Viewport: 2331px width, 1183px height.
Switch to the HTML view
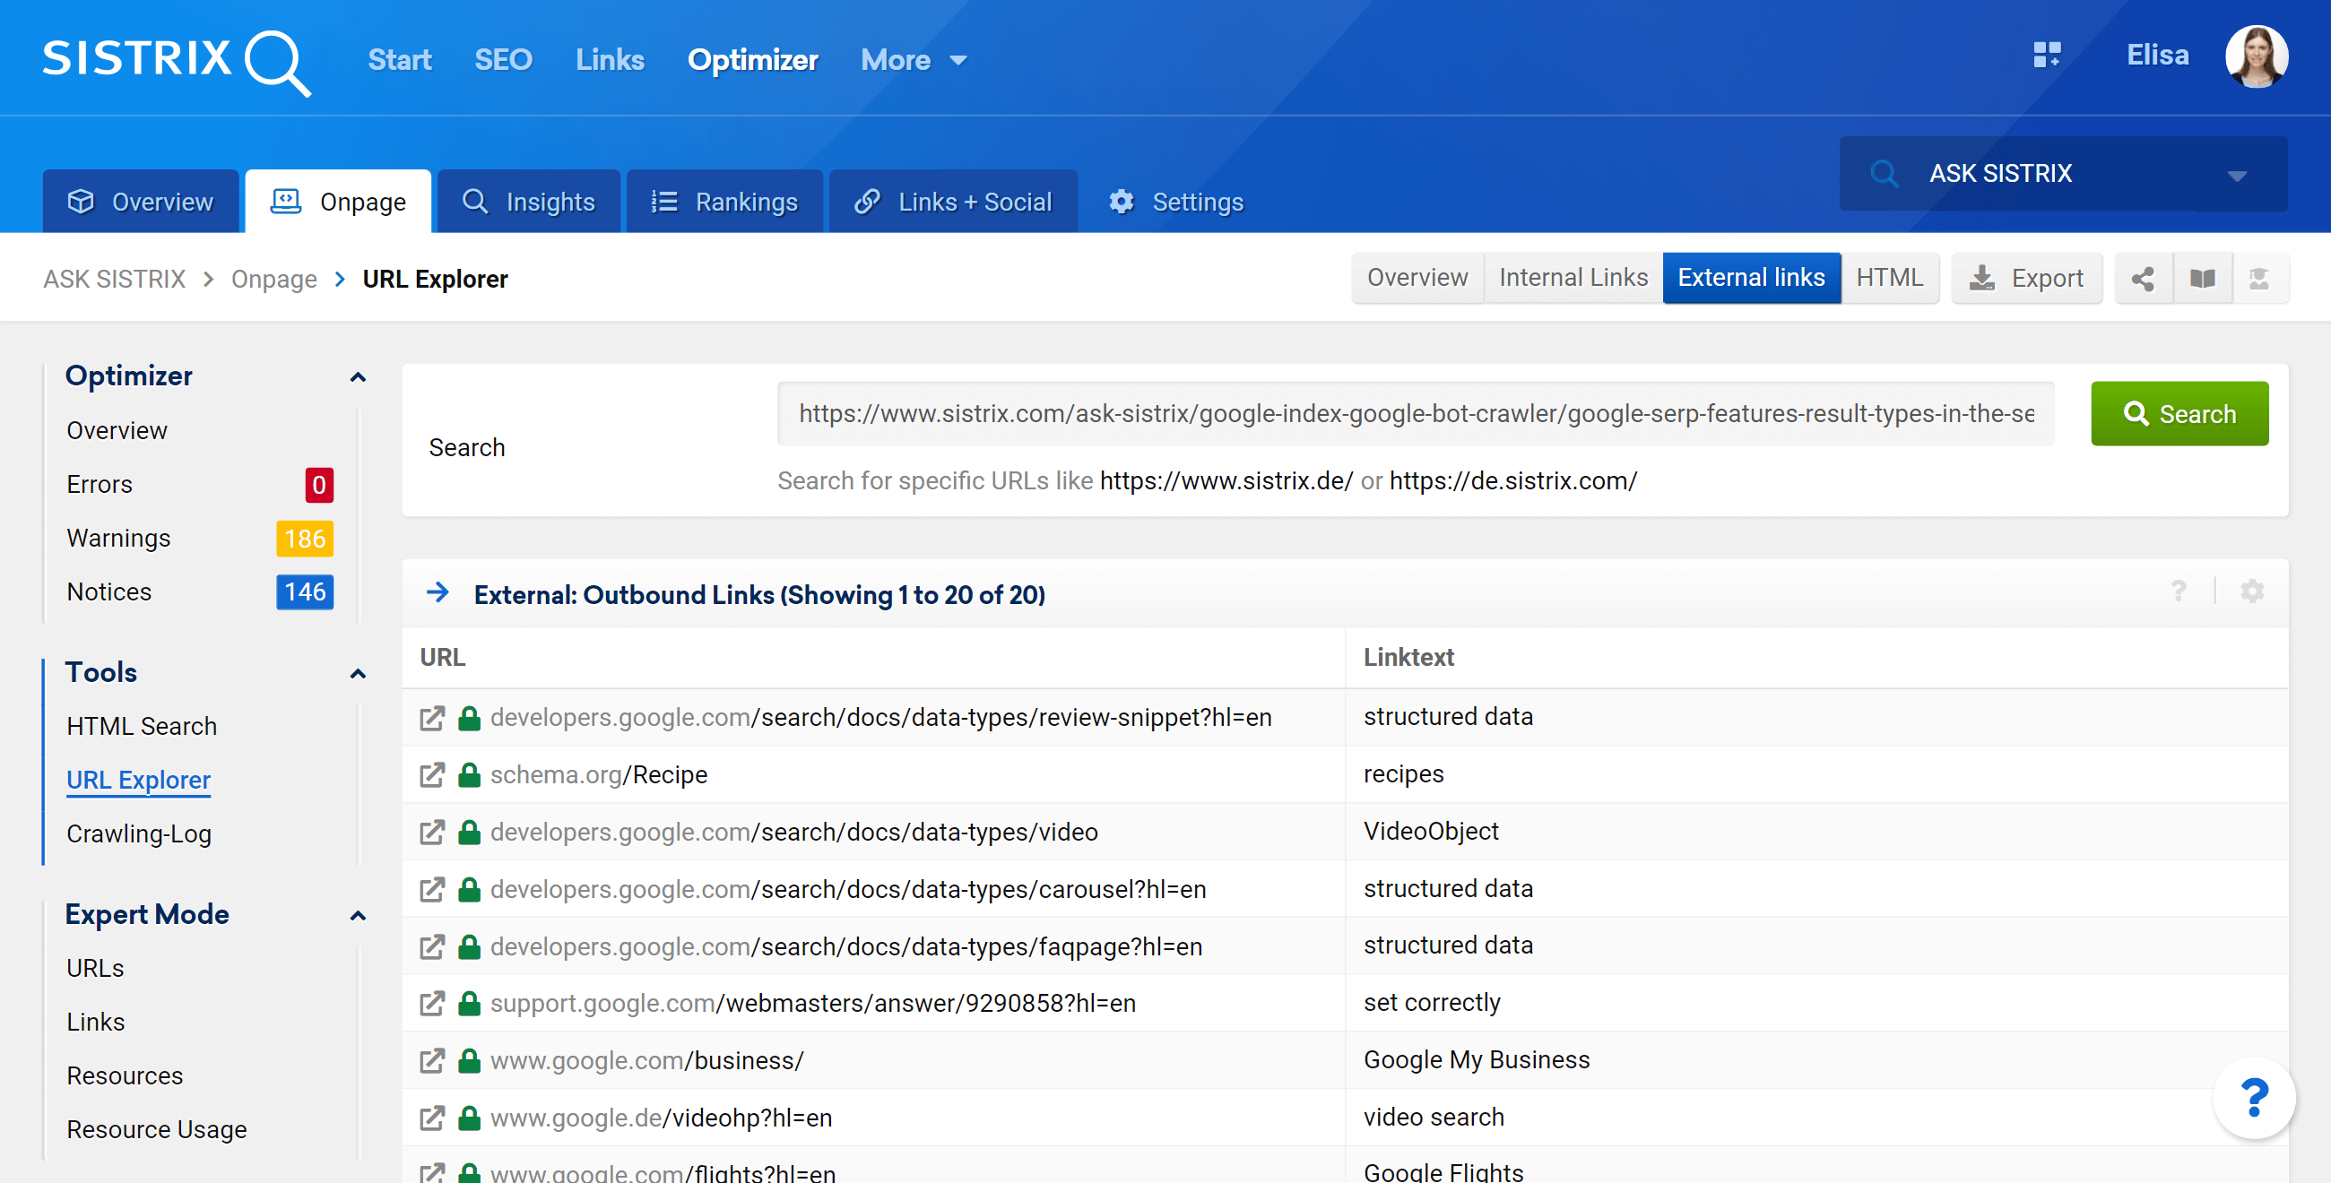click(1889, 278)
